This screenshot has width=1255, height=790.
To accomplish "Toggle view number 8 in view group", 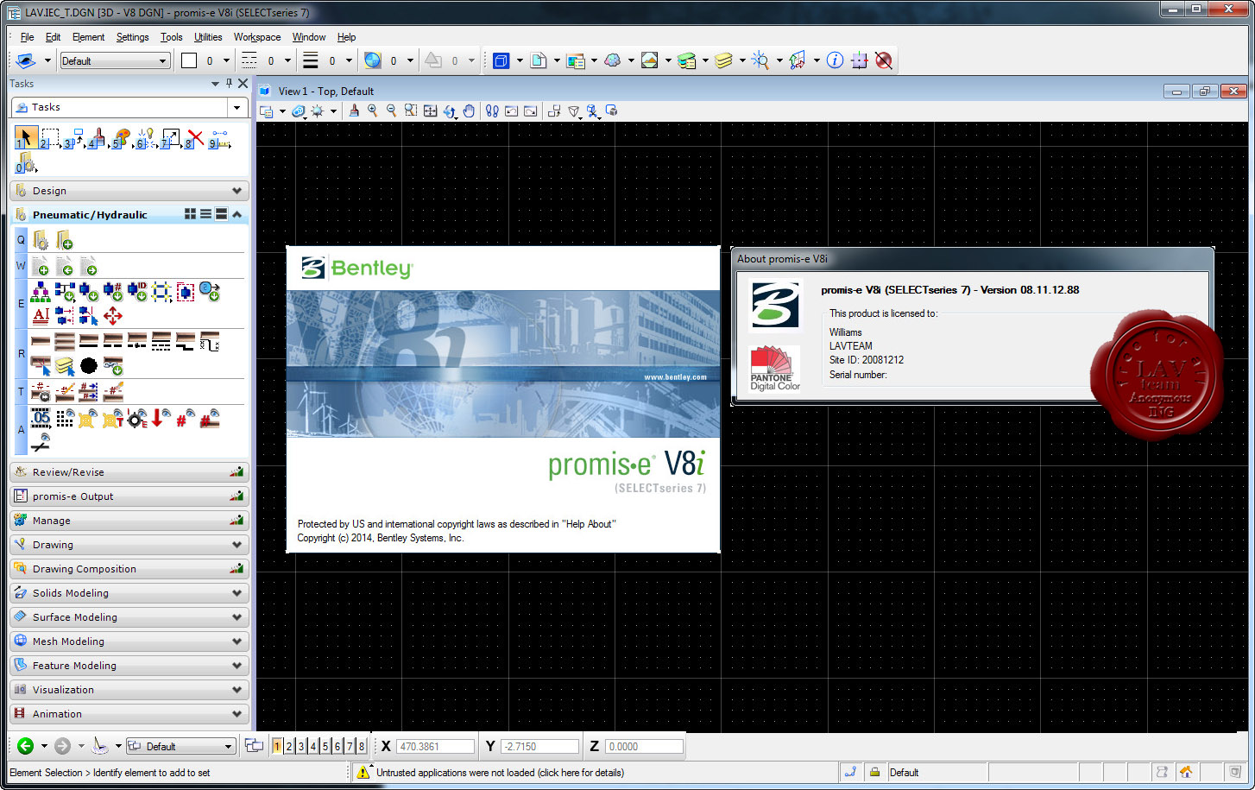I will click(362, 746).
